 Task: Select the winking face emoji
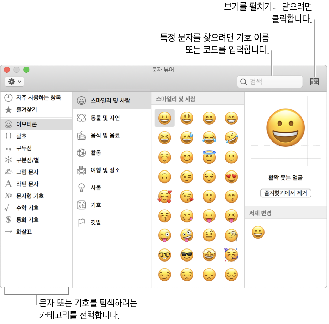point(187,177)
